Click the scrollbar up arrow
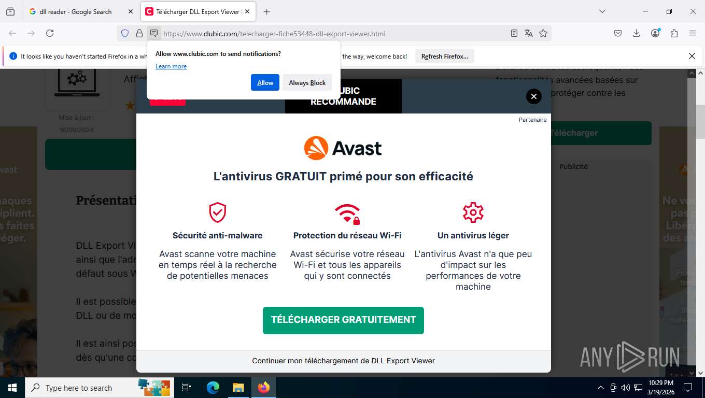 (x=700, y=73)
